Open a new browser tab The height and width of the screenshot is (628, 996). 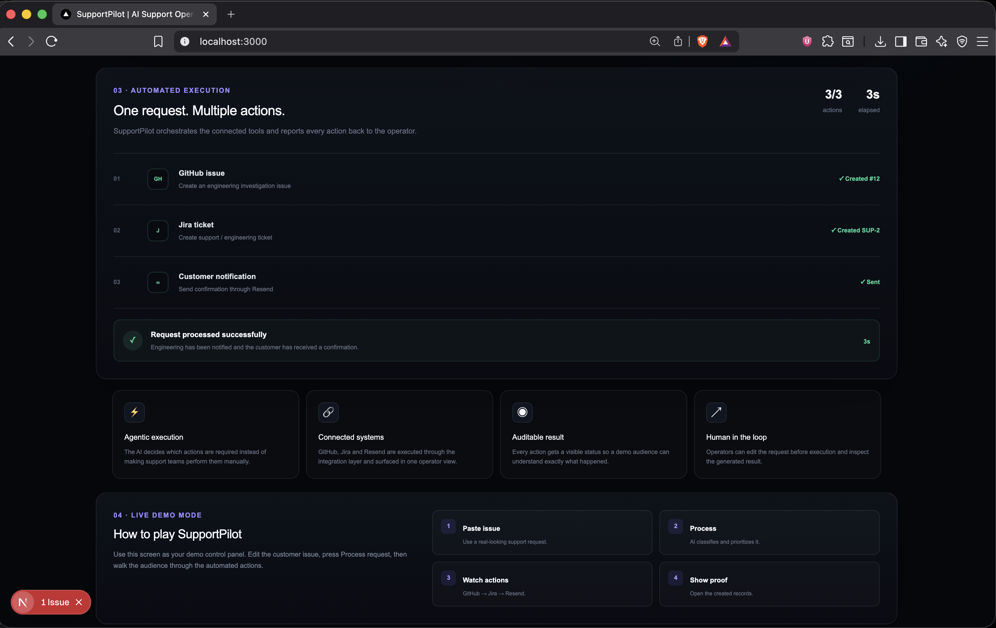pos(231,14)
